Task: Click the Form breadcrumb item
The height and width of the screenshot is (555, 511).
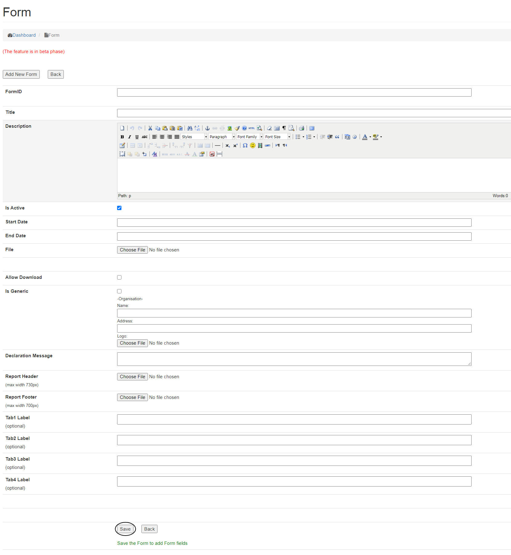Action: point(54,35)
